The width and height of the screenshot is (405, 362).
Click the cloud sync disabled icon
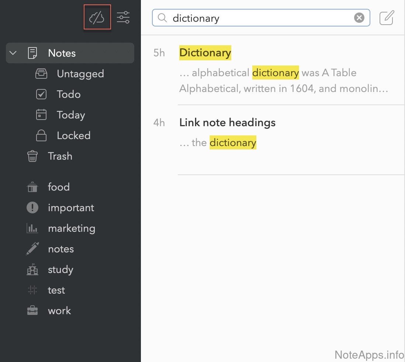point(97,17)
